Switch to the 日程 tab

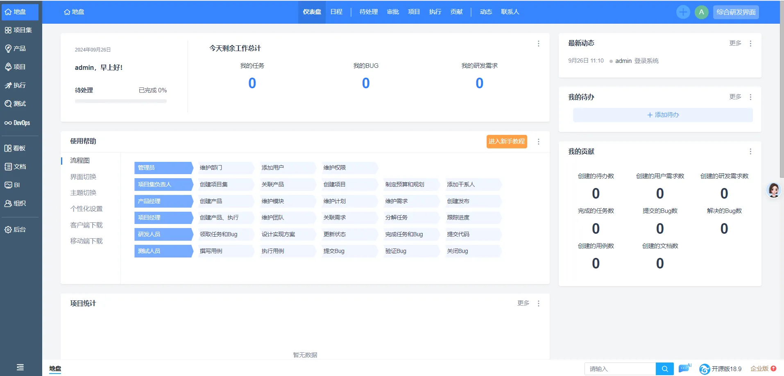click(x=336, y=12)
